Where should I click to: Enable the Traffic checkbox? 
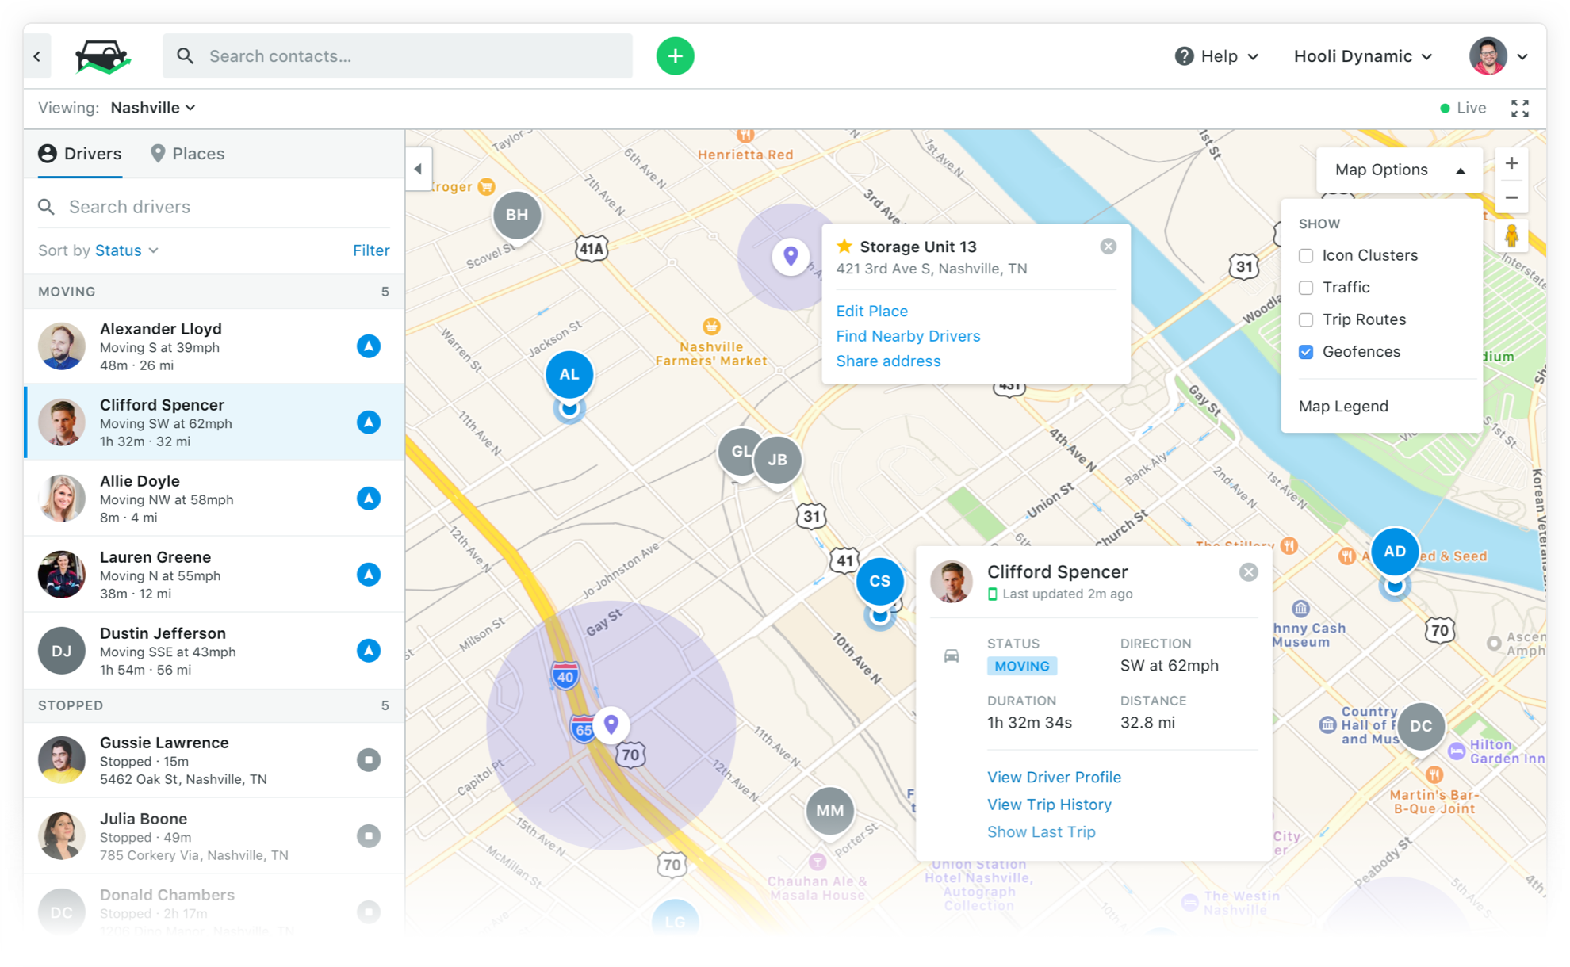1306,288
